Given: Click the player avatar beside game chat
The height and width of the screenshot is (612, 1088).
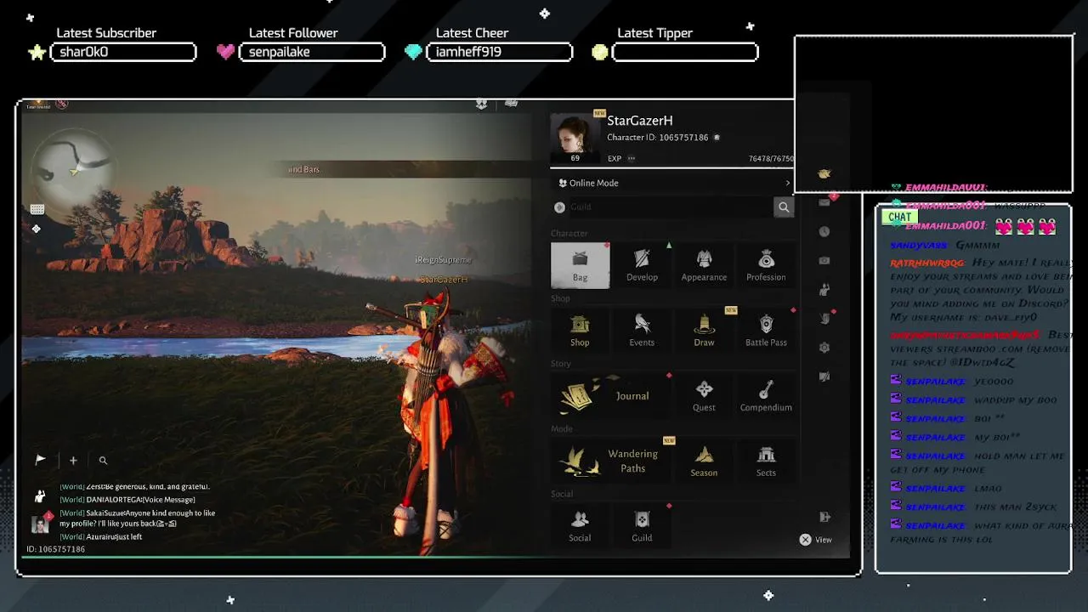Looking at the screenshot, I should click(x=40, y=524).
